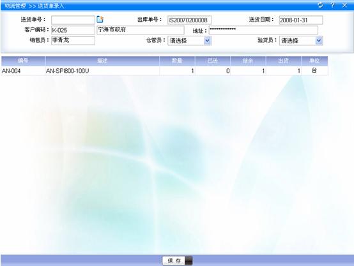This screenshot has height=266, width=354.
Task: Click the 编号 column header
Action: [23, 61]
